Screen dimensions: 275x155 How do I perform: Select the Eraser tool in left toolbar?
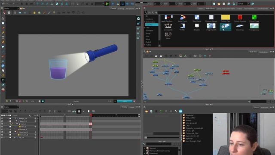point(3,42)
